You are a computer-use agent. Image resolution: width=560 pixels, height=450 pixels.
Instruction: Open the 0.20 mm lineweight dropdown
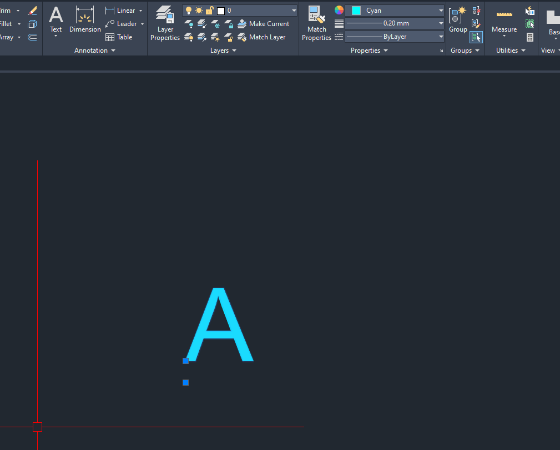point(395,24)
